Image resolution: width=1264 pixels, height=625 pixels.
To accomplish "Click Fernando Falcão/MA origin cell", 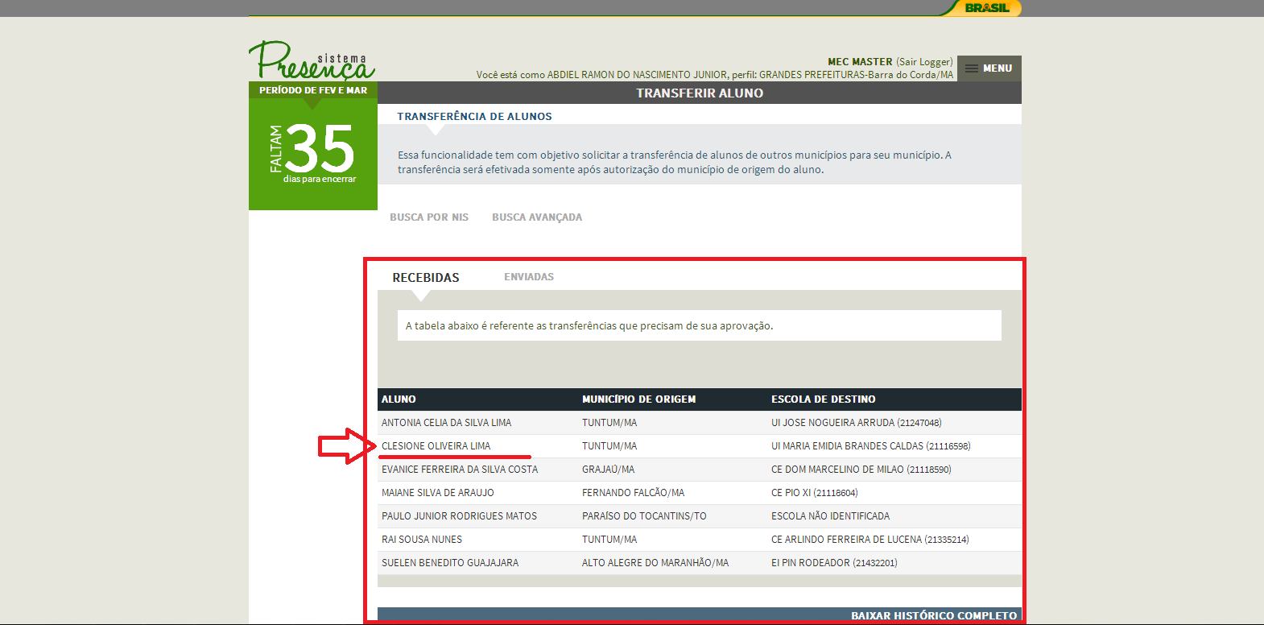I will pos(633,493).
